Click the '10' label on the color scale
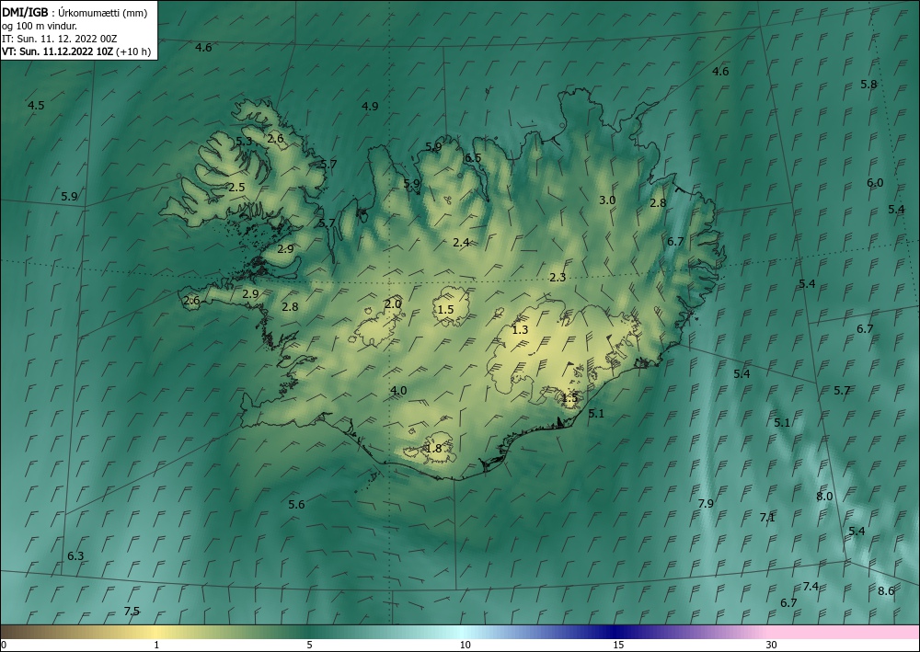The height and width of the screenshot is (652, 920). pyautogui.click(x=466, y=646)
